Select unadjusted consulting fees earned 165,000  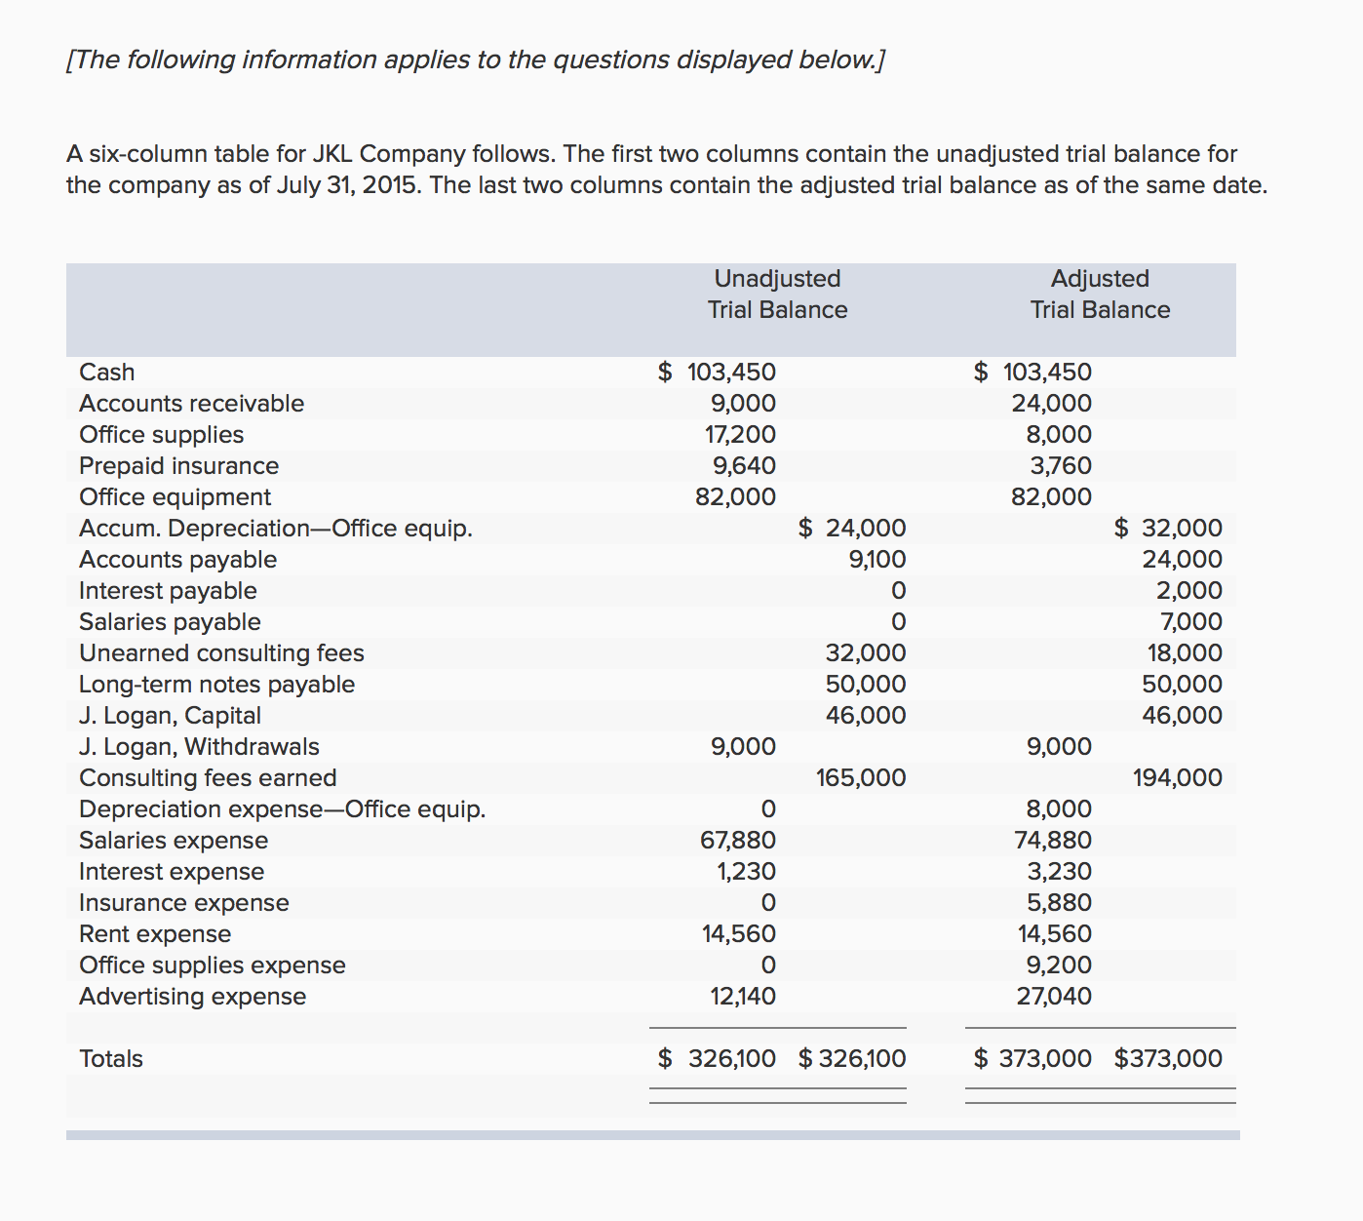click(x=861, y=778)
